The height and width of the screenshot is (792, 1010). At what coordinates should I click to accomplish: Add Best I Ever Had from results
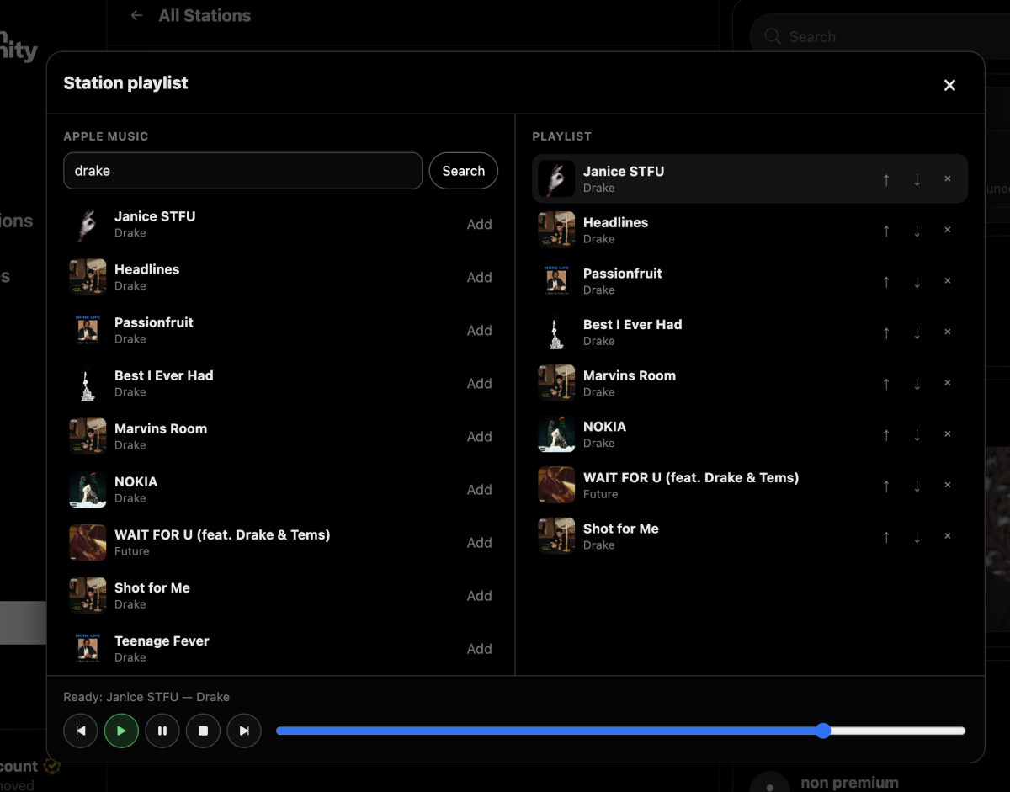coord(480,383)
